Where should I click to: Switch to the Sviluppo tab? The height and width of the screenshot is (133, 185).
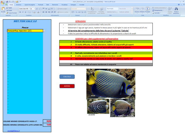73,5
